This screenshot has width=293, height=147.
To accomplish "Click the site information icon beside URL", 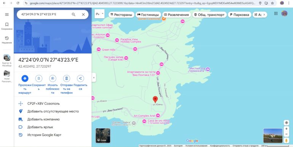I will tap(26, 3).
